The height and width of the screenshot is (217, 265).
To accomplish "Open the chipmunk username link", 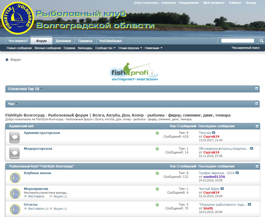I will click(x=168, y=3).
